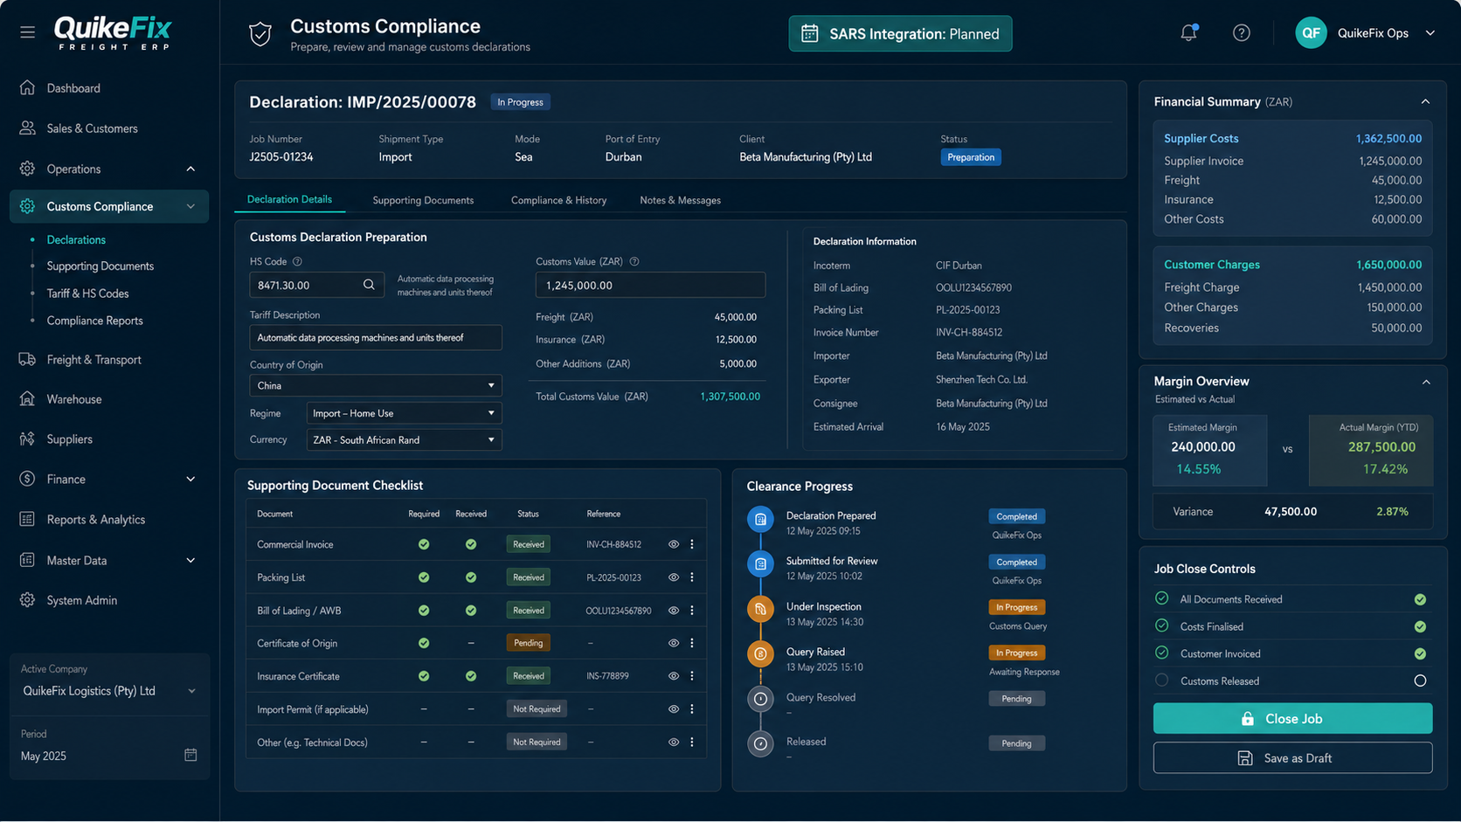Image resolution: width=1461 pixels, height=822 pixels.
Task: Open Tariff & HS Codes in sidebar
Action: point(87,294)
